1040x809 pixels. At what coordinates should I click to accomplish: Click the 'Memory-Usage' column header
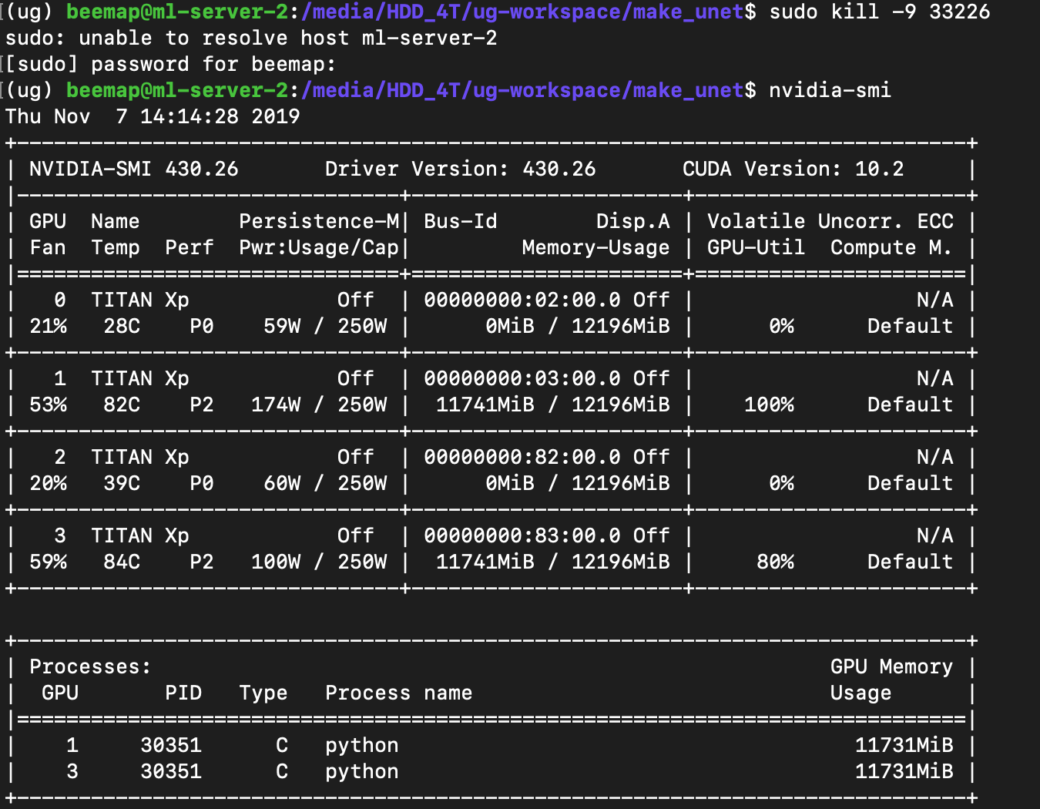[x=596, y=247]
